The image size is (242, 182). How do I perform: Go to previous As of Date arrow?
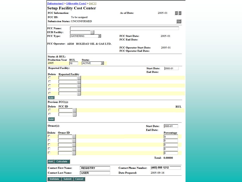(176, 13)
